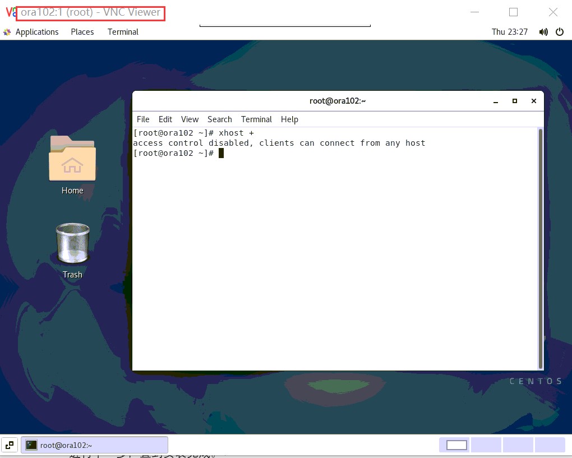Image resolution: width=572 pixels, height=458 pixels.
Task: Open the Search menu of the terminal window
Action: click(219, 119)
